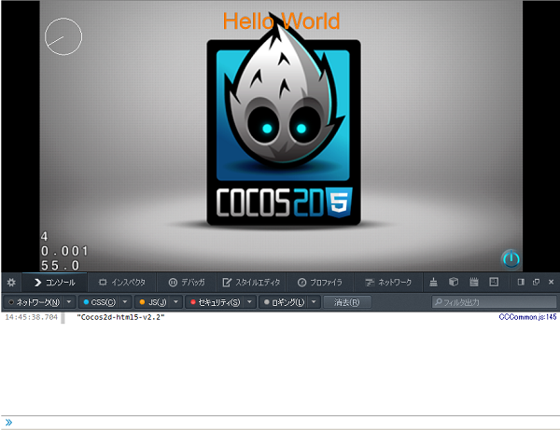
Task: Toggle the ネットワーク(N) log filter
Action: tap(35, 302)
